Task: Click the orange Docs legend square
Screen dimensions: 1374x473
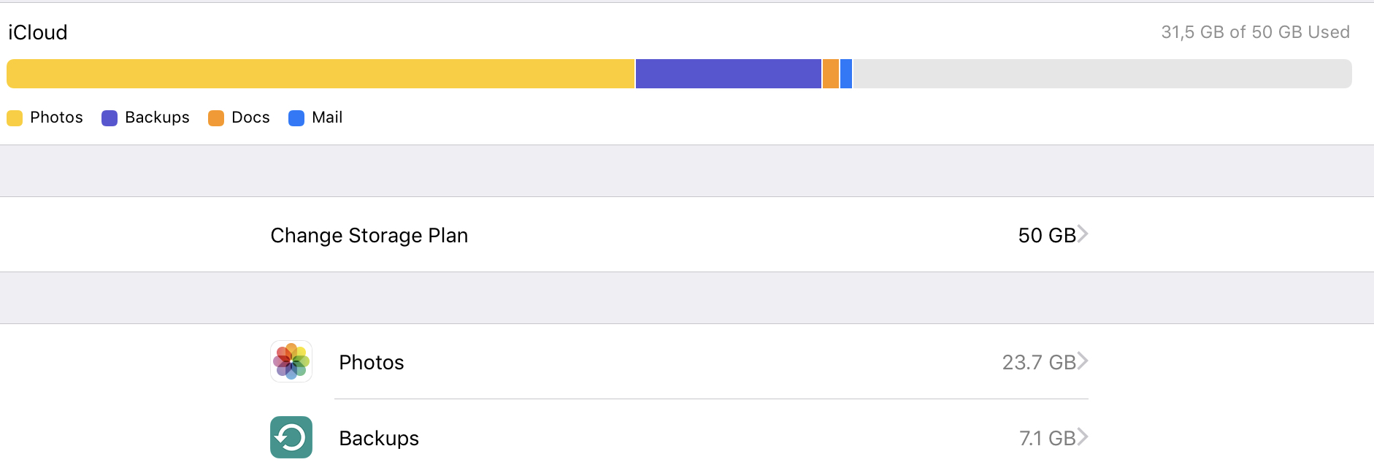Action: pyautogui.click(x=216, y=118)
